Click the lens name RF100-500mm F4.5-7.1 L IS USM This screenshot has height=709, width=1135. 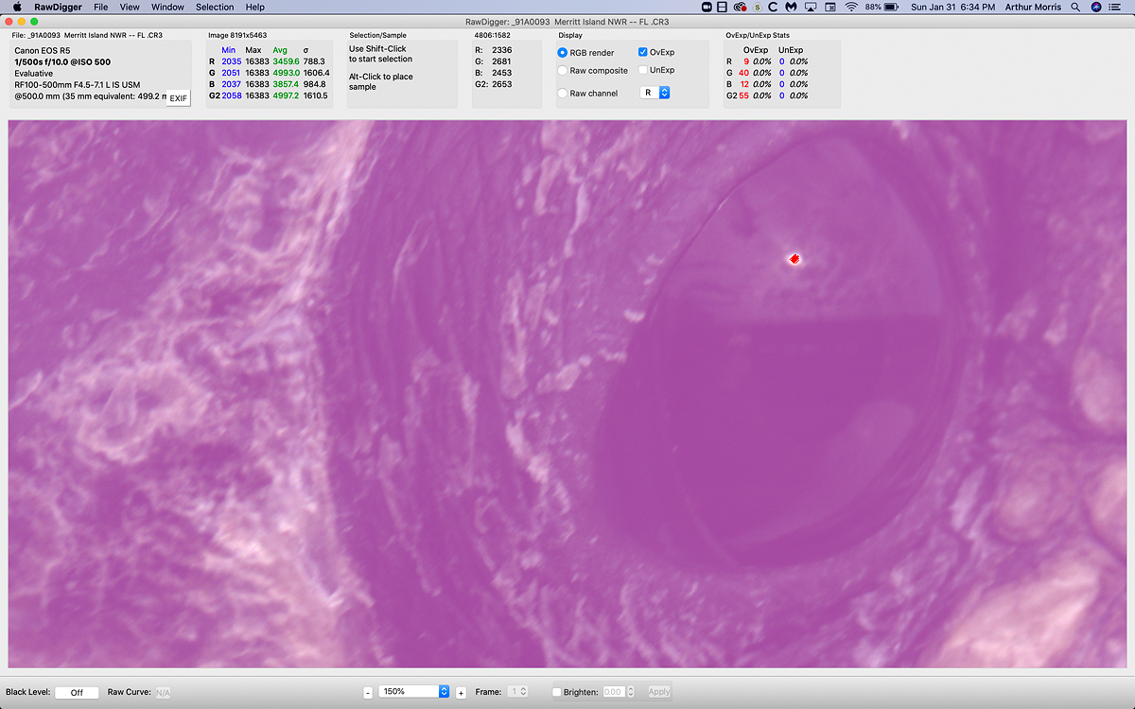tap(78, 84)
